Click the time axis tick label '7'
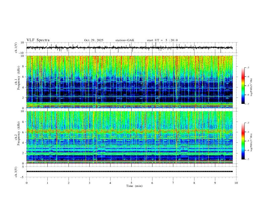Viewport: 266px width, 205px height. click(173, 183)
